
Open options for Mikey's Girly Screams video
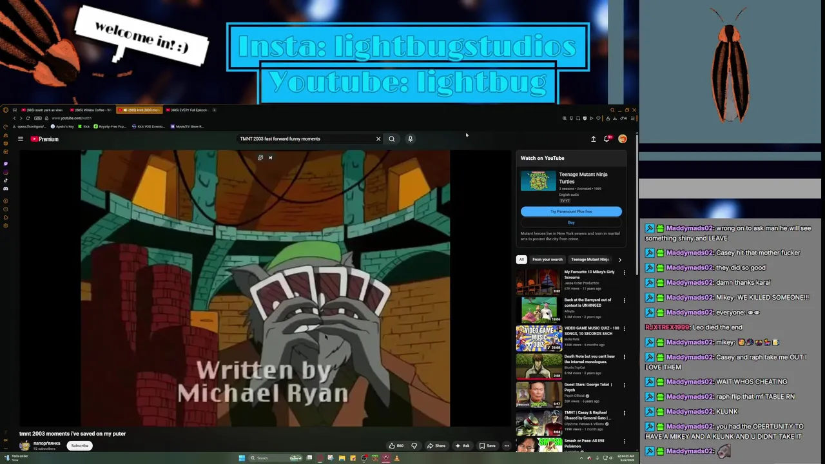click(x=624, y=273)
